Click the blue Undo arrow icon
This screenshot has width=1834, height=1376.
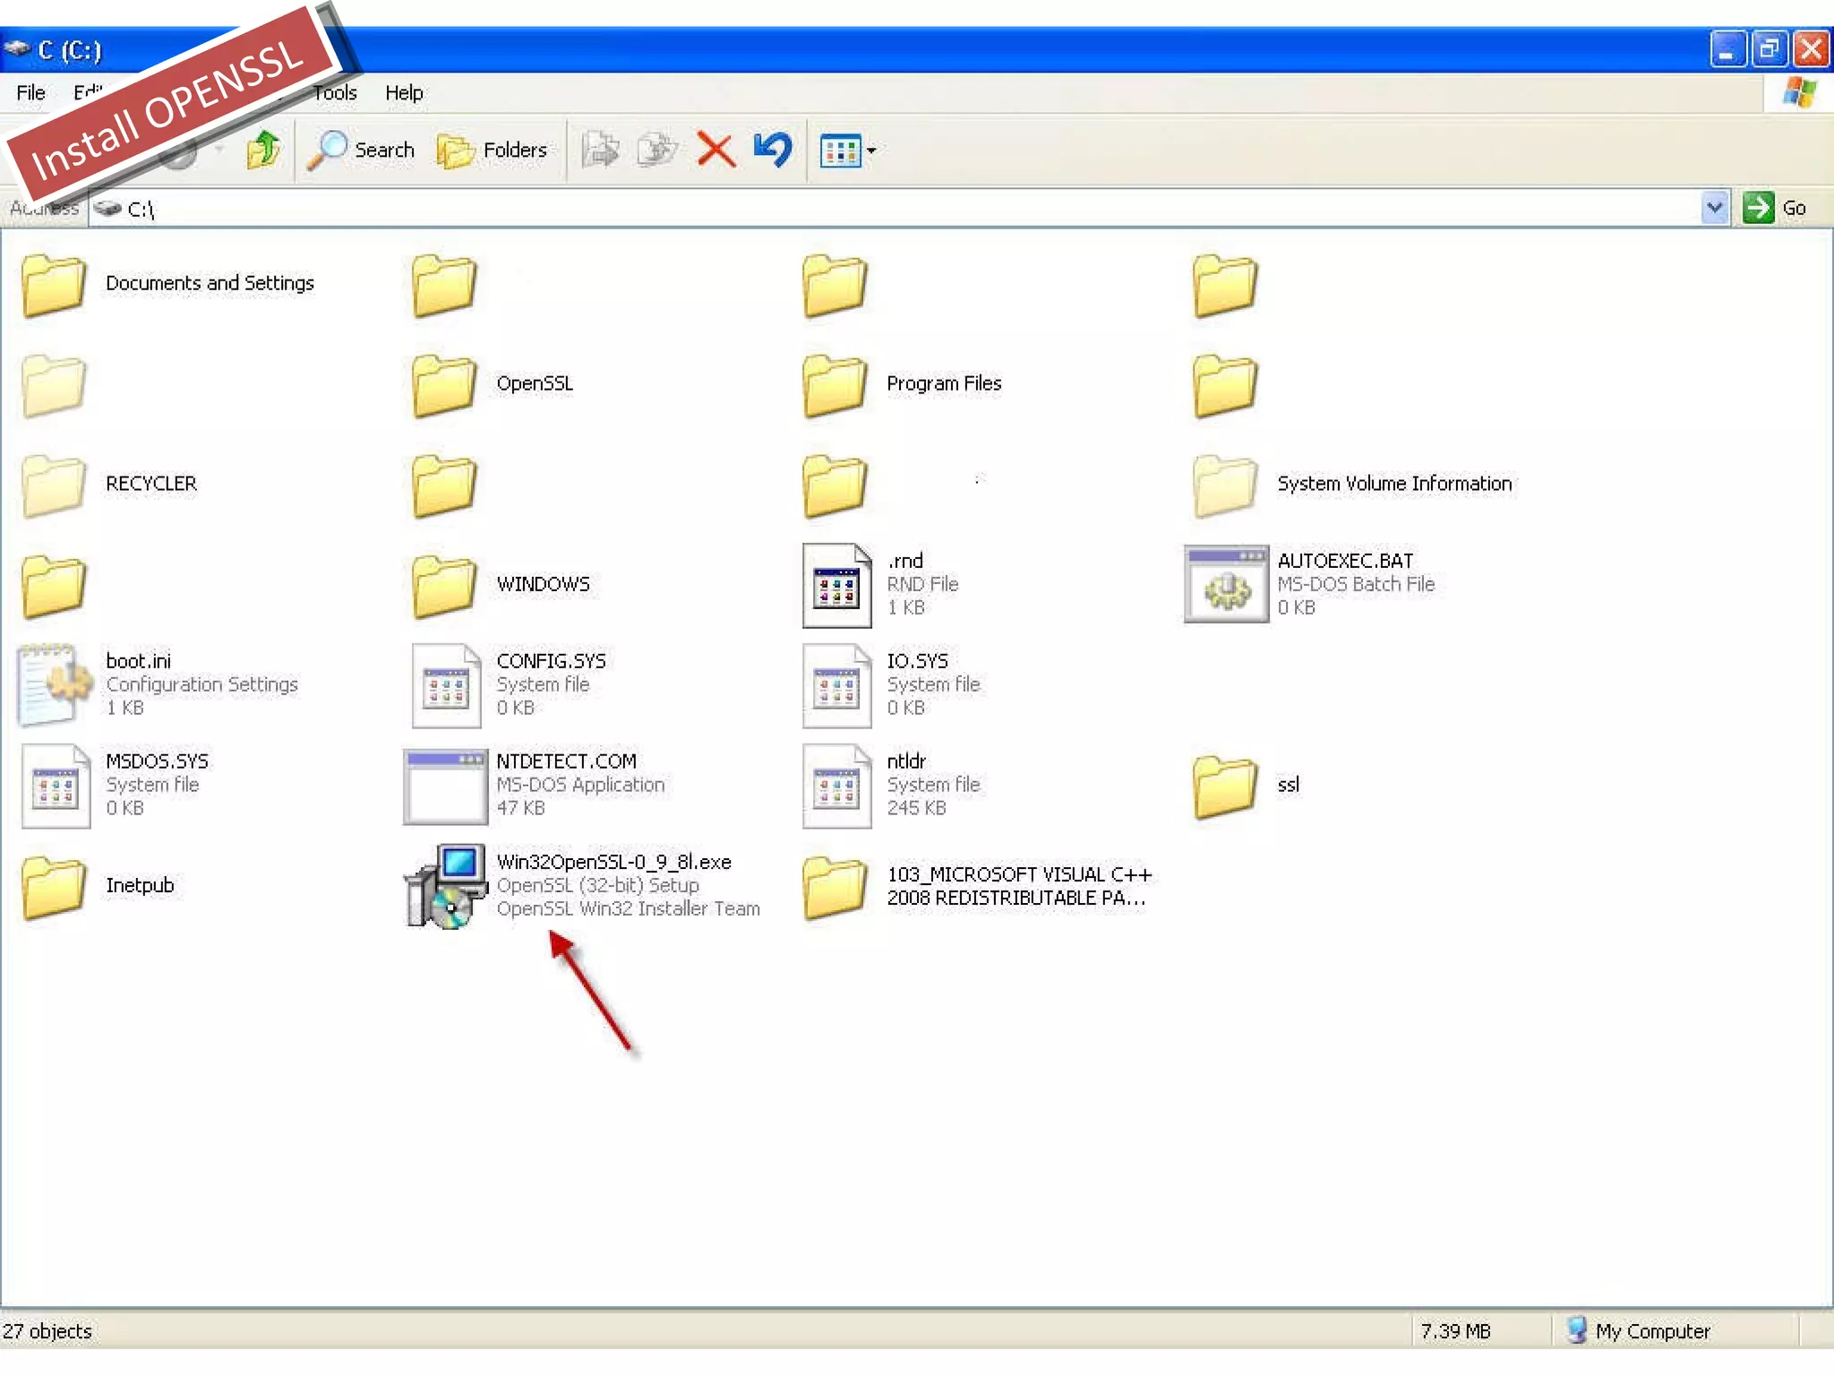[773, 150]
